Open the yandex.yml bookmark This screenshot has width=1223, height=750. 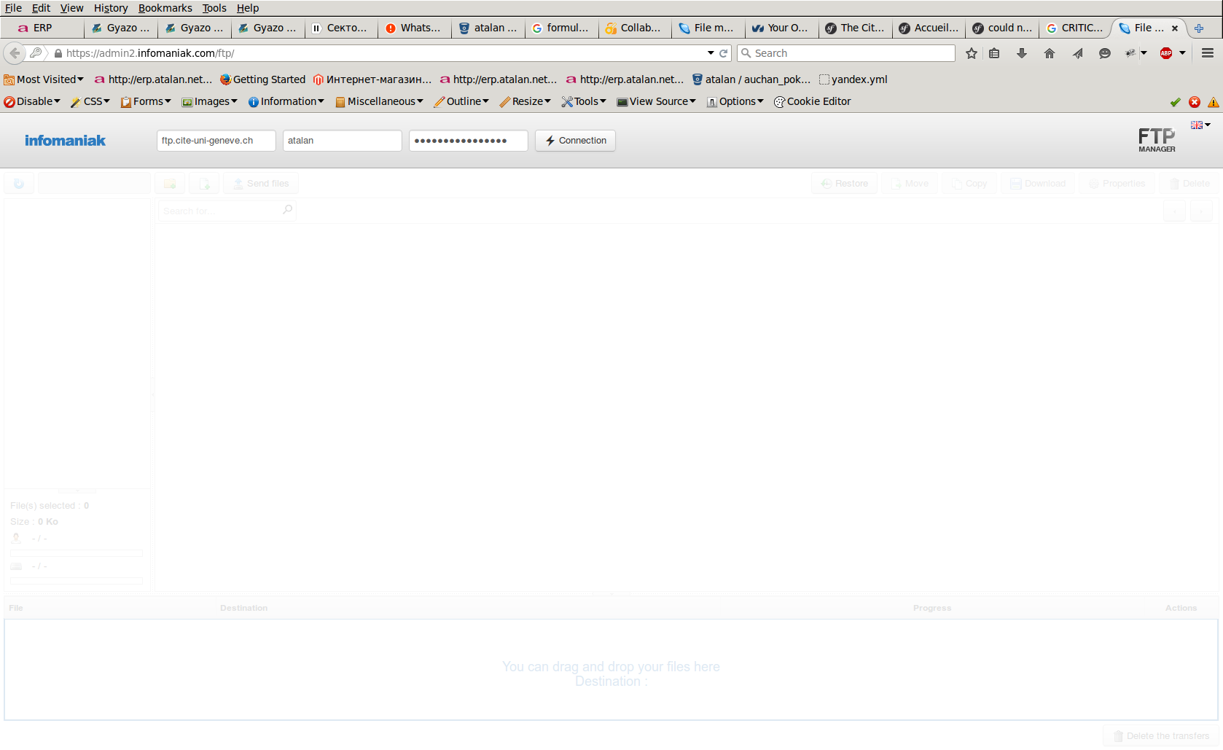(x=853, y=79)
